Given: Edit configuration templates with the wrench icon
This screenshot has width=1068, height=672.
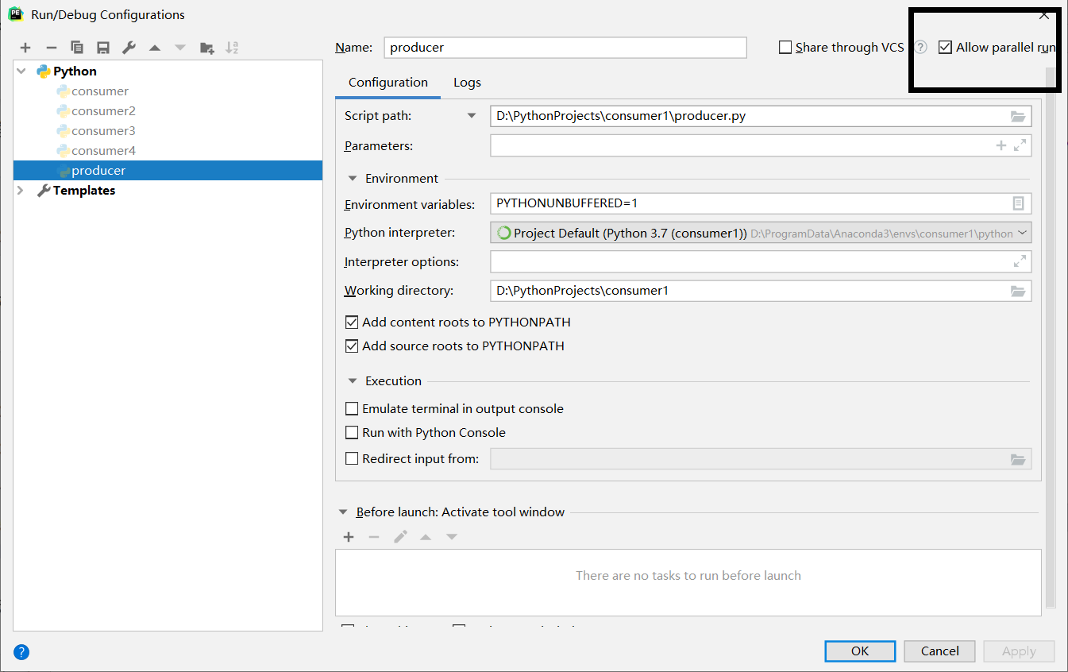Looking at the screenshot, I should (x=128, y=47).
